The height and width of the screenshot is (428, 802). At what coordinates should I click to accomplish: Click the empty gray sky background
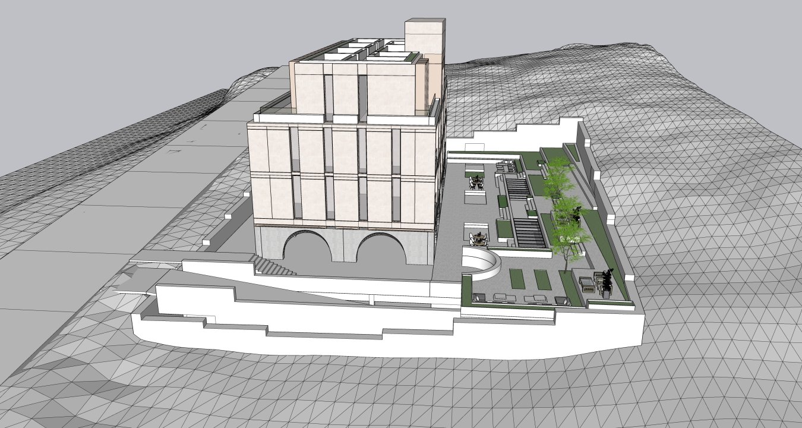coord(119,48)
